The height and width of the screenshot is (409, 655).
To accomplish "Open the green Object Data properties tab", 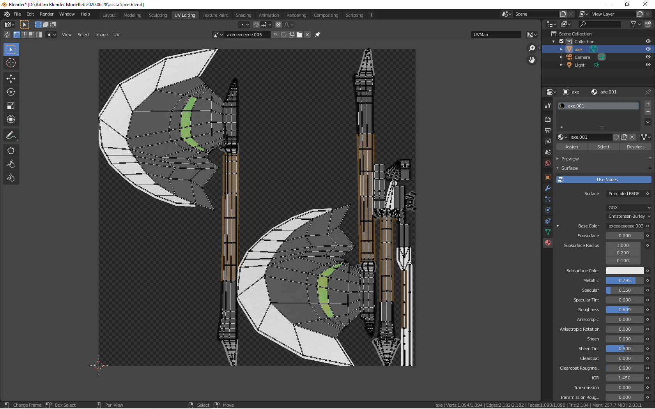I will [547, 232].
